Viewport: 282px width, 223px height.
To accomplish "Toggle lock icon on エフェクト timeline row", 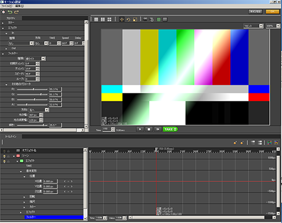I will (8, 161).
